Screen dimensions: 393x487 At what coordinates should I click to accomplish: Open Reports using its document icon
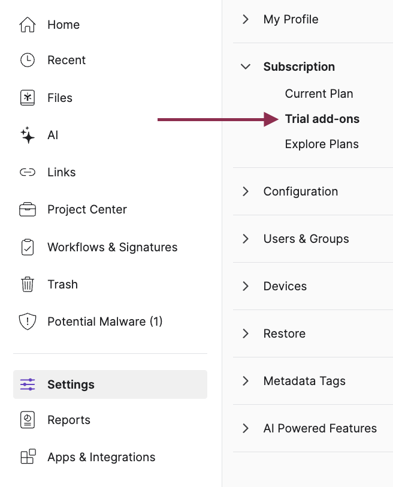[28, 420]
